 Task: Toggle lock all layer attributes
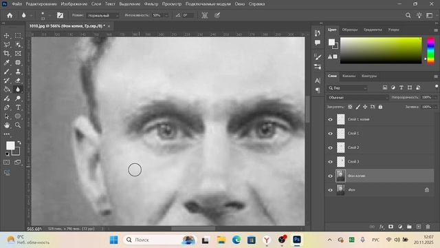[x=380, y=107]
